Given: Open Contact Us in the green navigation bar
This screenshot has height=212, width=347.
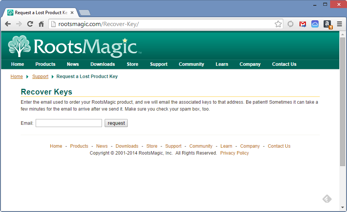Looking at the screenshot, I should [x=284, y=64].
